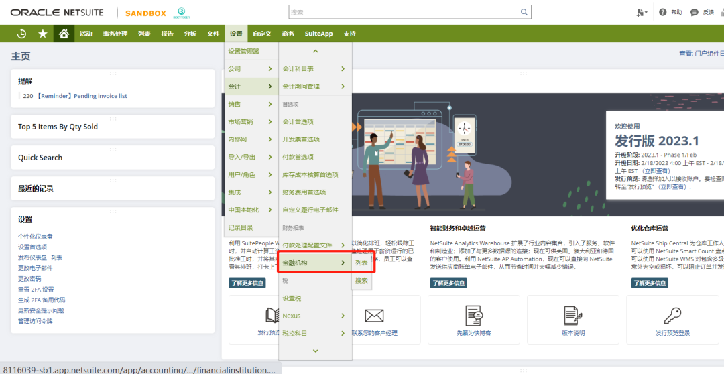Click the key icon for release preview login
Image resolution: width=724 pixels, height=374 pixels.
point(672,316)
